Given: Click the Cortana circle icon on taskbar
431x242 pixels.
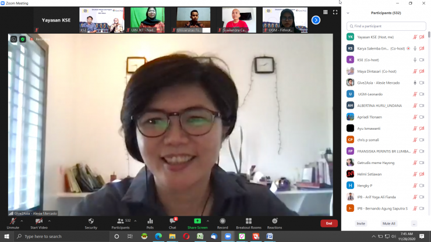Looking at the screenshot, I should coord(116,236).
